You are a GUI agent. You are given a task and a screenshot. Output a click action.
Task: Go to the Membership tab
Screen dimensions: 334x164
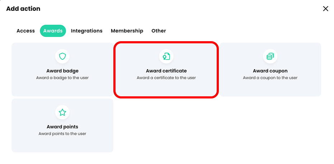coord(127,31)
